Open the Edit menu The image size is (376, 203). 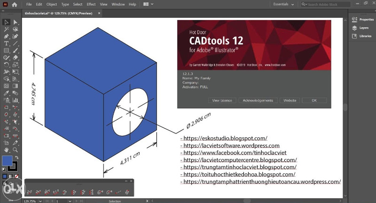[39, 4]
